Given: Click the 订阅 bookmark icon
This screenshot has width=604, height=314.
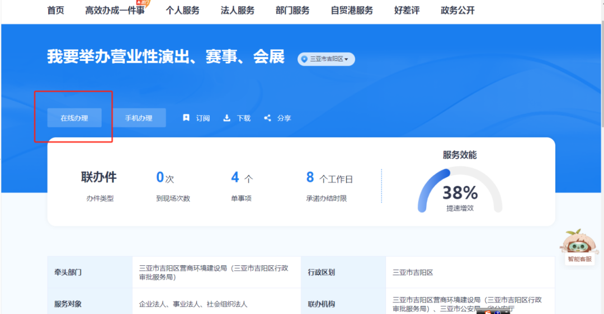Looking at the screenshot, I should [186, 118].
